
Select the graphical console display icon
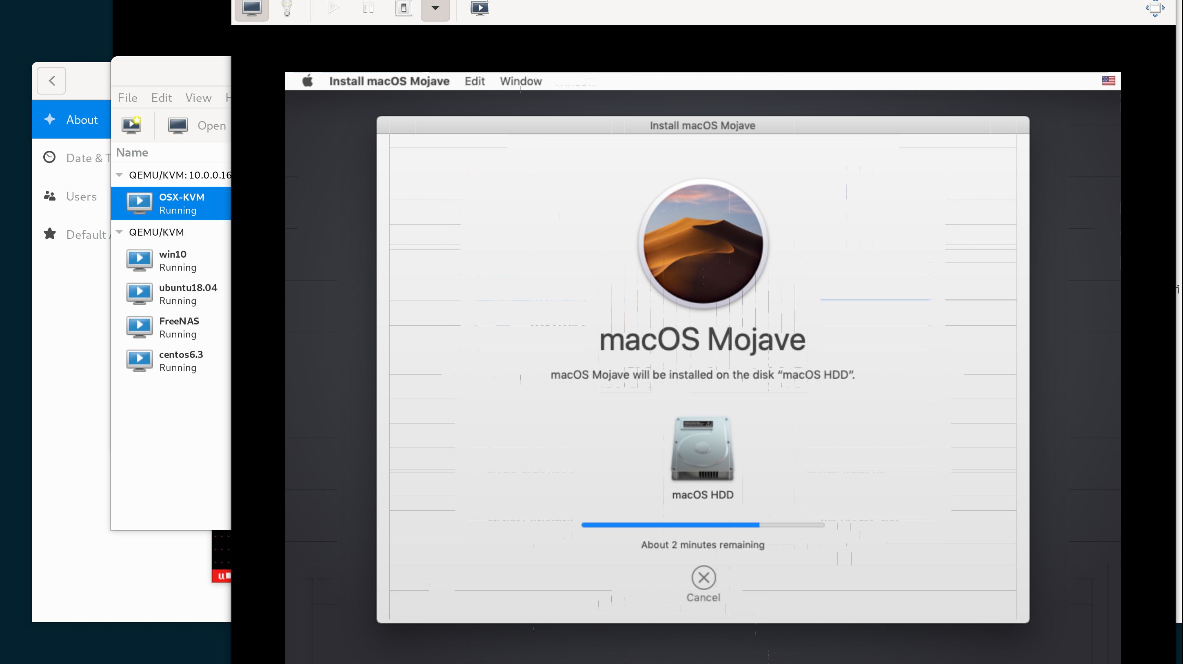252,8
